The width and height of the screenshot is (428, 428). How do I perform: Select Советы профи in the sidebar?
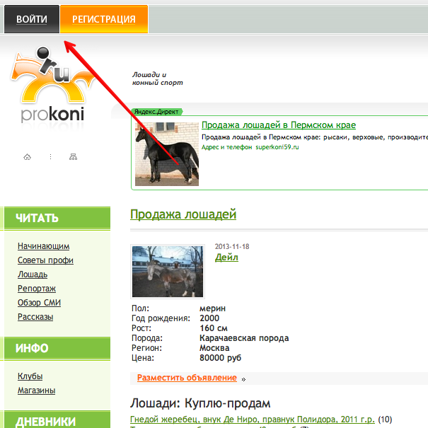[x=45, y=260]
